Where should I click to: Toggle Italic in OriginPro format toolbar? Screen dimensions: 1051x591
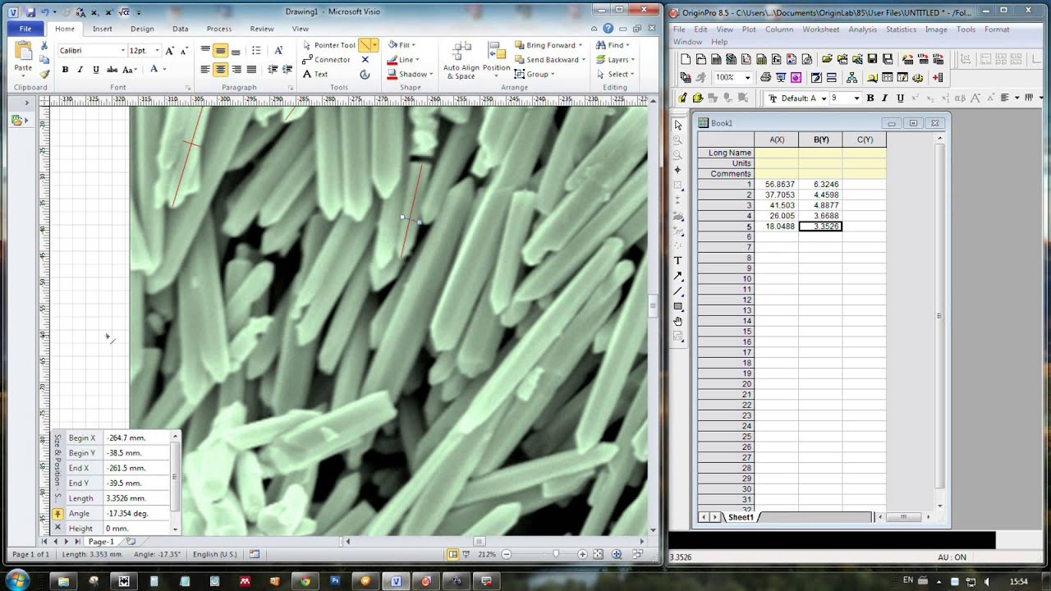point(884,98)
